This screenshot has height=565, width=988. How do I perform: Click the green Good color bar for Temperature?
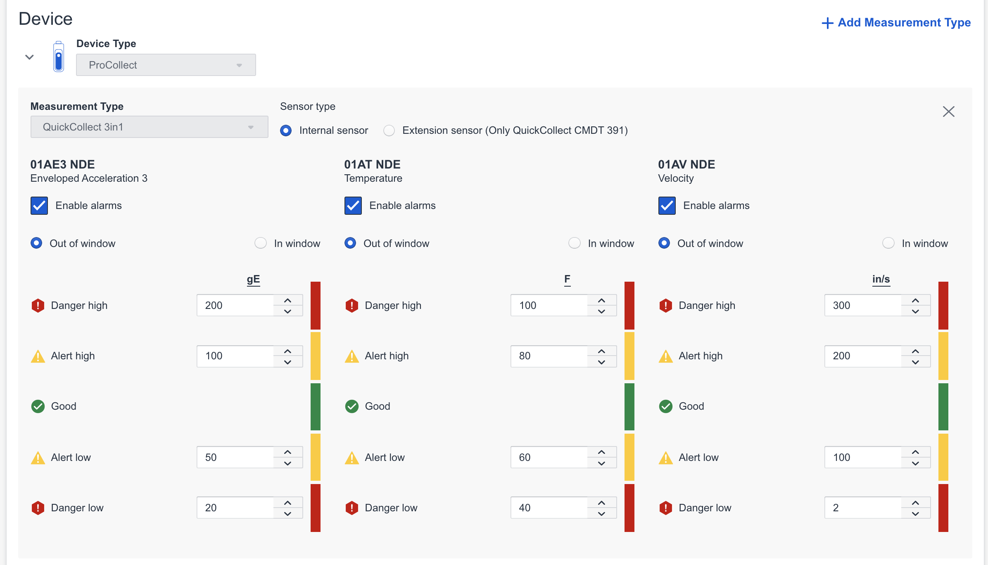coord(629,406)
